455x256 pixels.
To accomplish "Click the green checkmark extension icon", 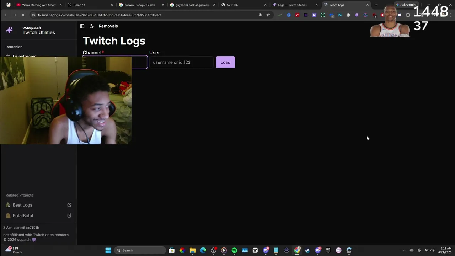I will (x=280, y=15).
